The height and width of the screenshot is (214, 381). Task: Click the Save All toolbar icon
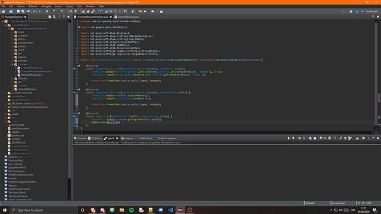point(23,11)
